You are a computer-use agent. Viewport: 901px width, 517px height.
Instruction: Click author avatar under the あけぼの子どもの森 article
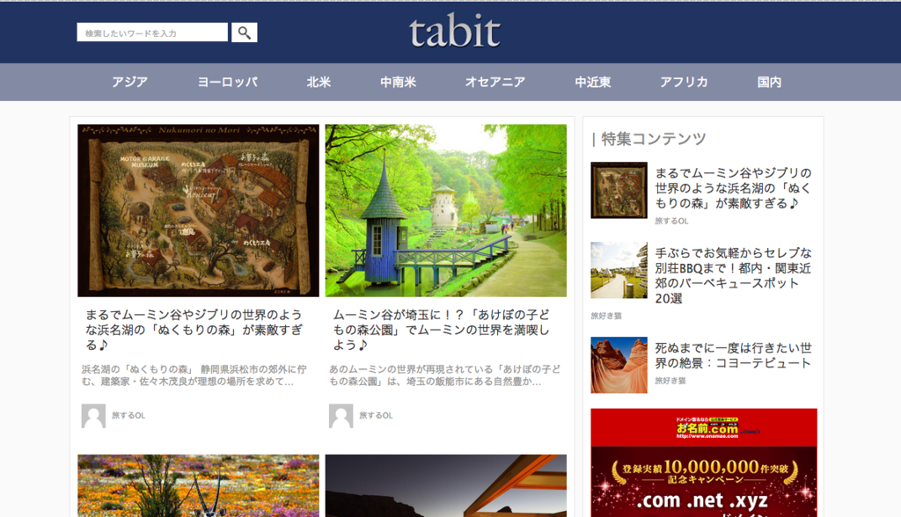[341, 416]
